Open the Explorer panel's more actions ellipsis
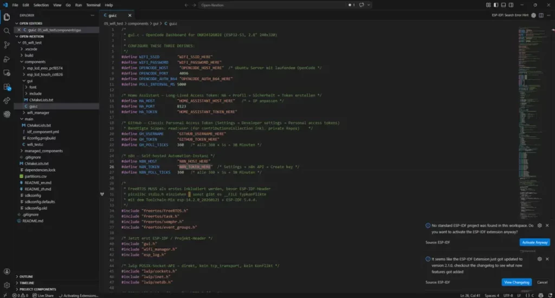The image size is (555, 298). 92,15
